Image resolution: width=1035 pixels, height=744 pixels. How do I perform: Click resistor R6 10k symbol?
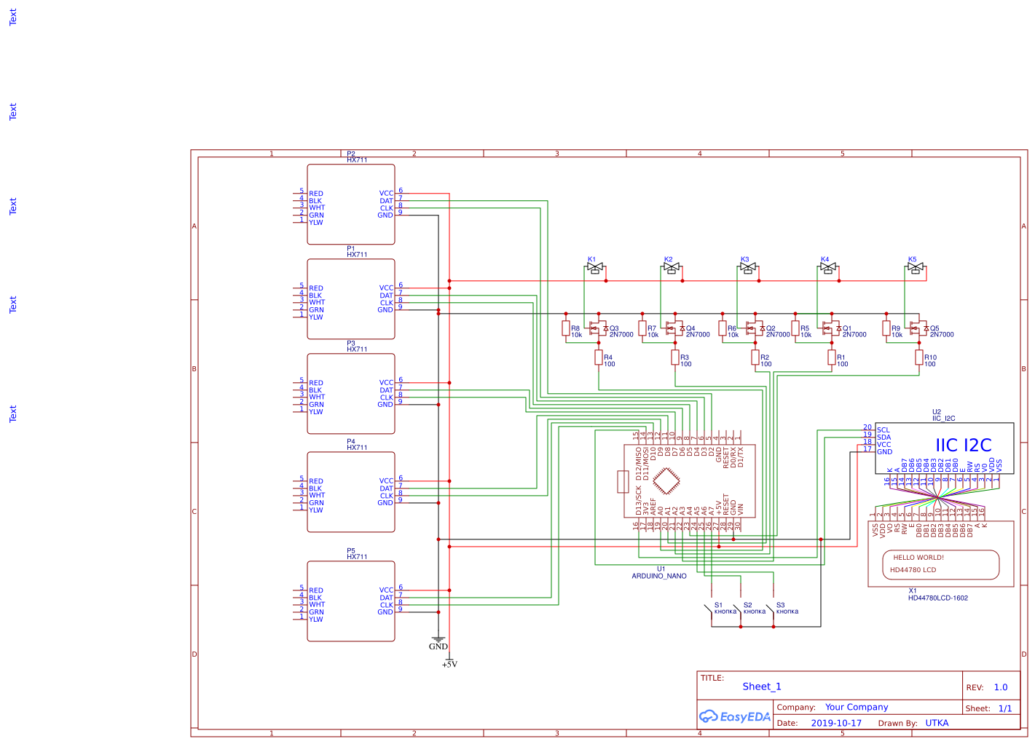pos(723,328)
